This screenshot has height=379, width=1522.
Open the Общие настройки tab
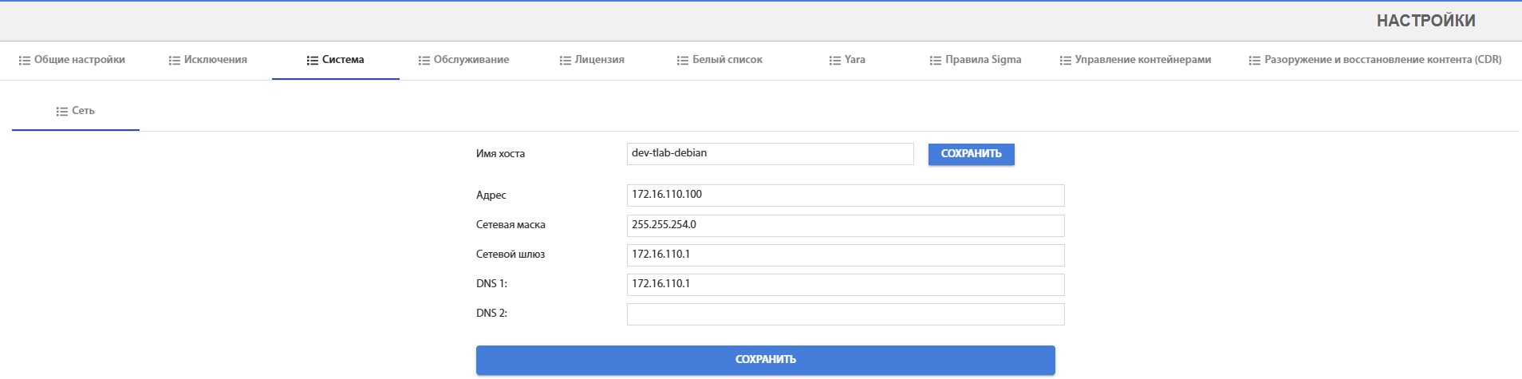click(x=72, y=60)
